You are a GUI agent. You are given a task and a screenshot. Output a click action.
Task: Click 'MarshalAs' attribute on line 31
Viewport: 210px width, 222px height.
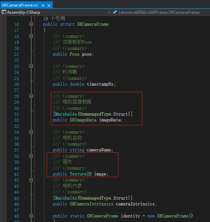66,114
